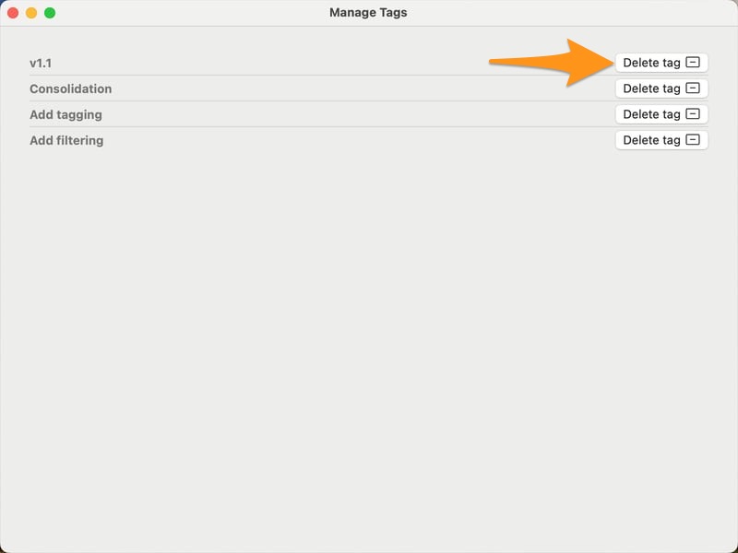This screenshot has width=738, height=553.
Task: Select the Consolidation tag name
Action: pyautogui.click(x=71, y=88)
